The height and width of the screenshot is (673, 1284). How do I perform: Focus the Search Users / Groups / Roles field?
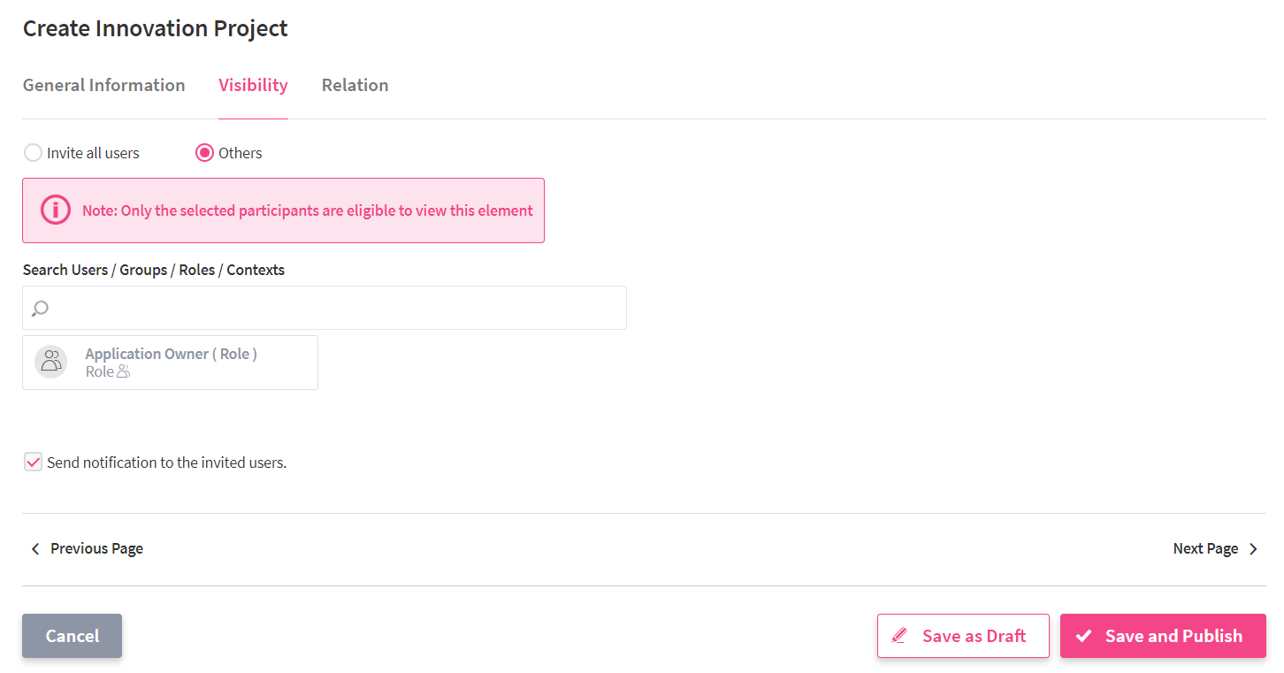click(x=336, y=308)
